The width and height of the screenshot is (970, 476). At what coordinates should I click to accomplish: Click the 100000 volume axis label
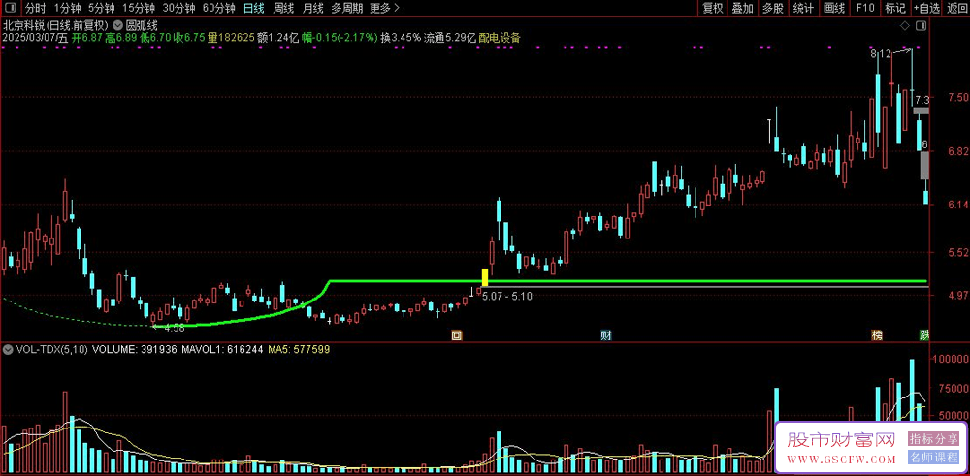pos(951,359)
